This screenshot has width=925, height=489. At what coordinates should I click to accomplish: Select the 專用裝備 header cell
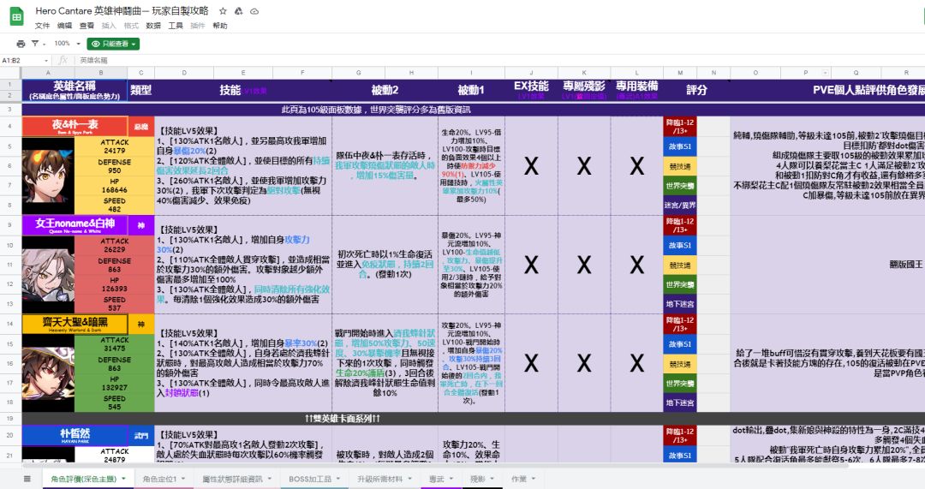pos(637,90)
